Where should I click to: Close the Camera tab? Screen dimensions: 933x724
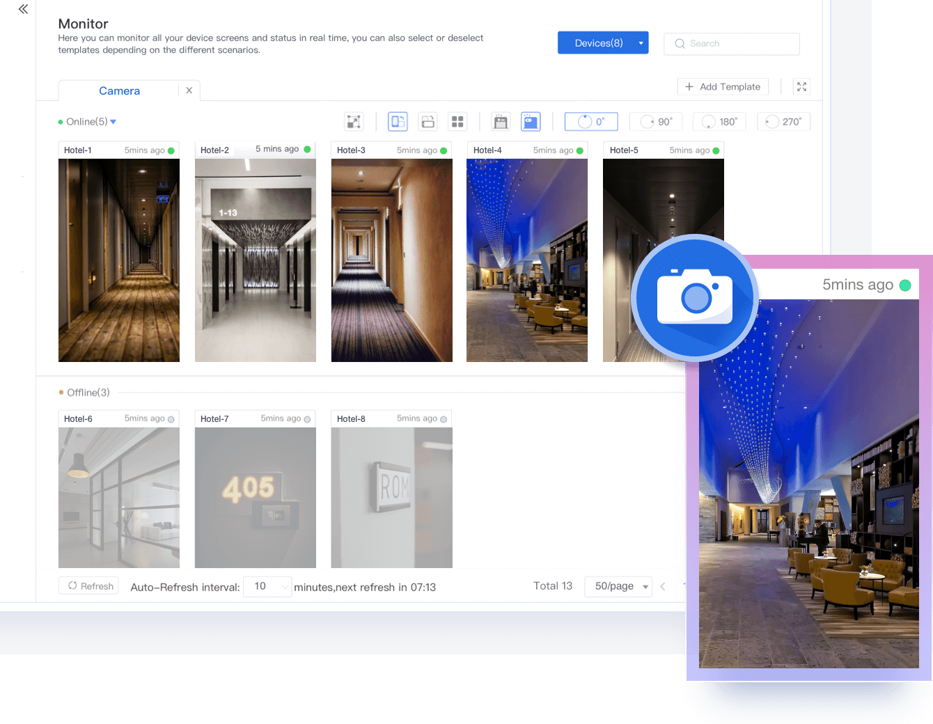(189, 90)
